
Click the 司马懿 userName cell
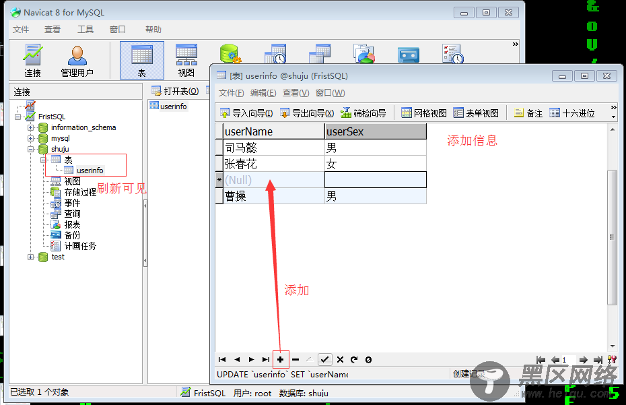tap(274, 148)
